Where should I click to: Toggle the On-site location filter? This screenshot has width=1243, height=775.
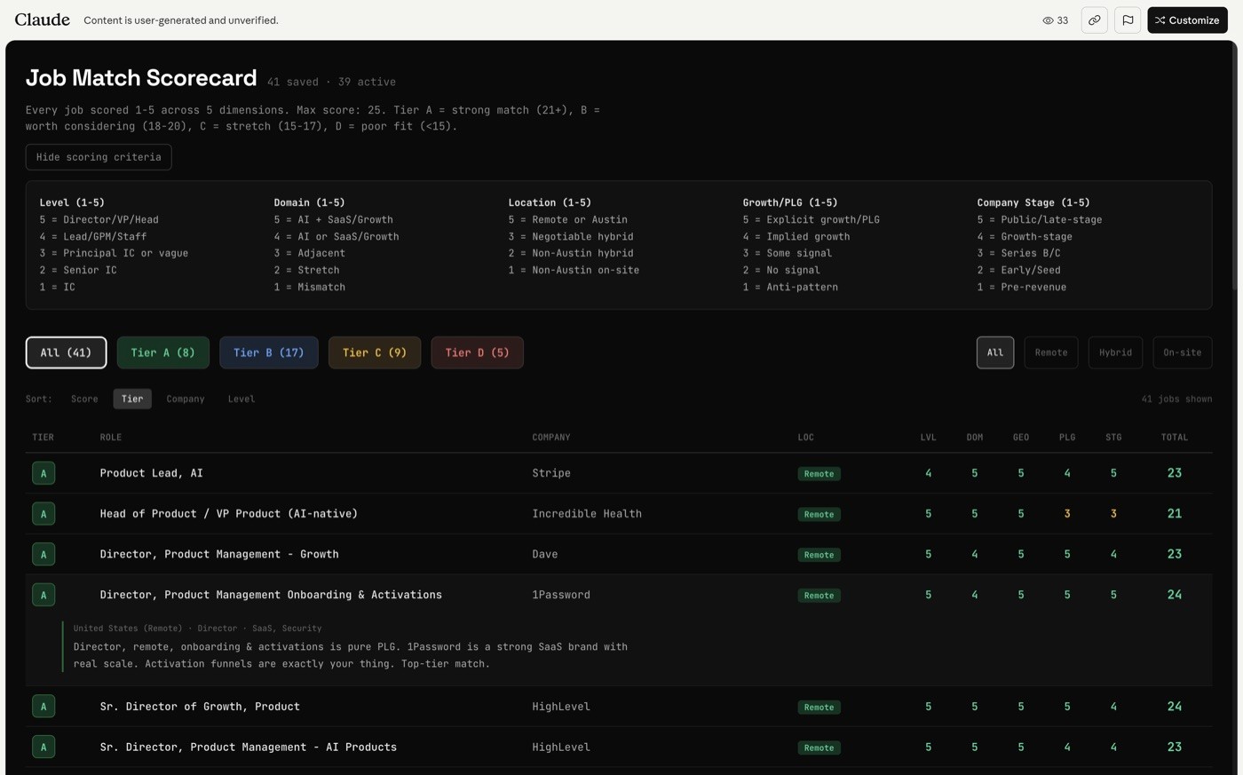click(x=1183, y=352)
